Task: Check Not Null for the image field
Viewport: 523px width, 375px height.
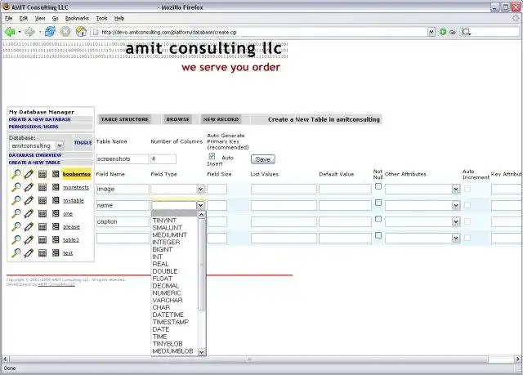Action: point(378,186)
